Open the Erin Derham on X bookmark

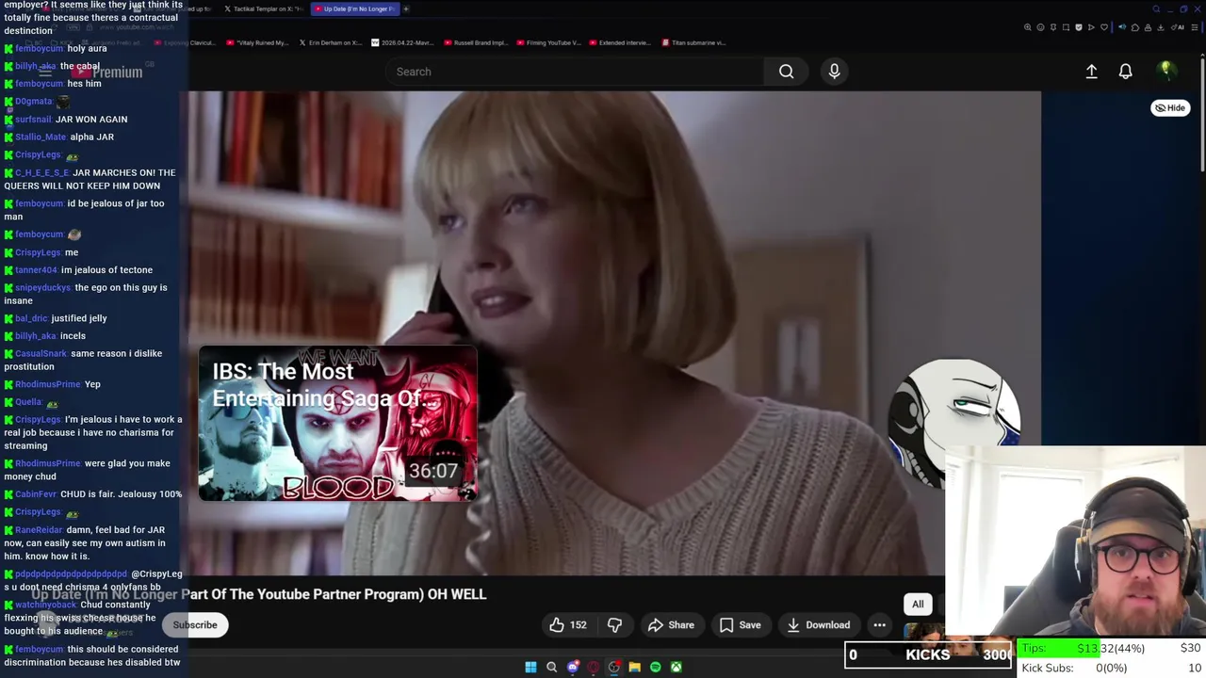click(331, 42)
